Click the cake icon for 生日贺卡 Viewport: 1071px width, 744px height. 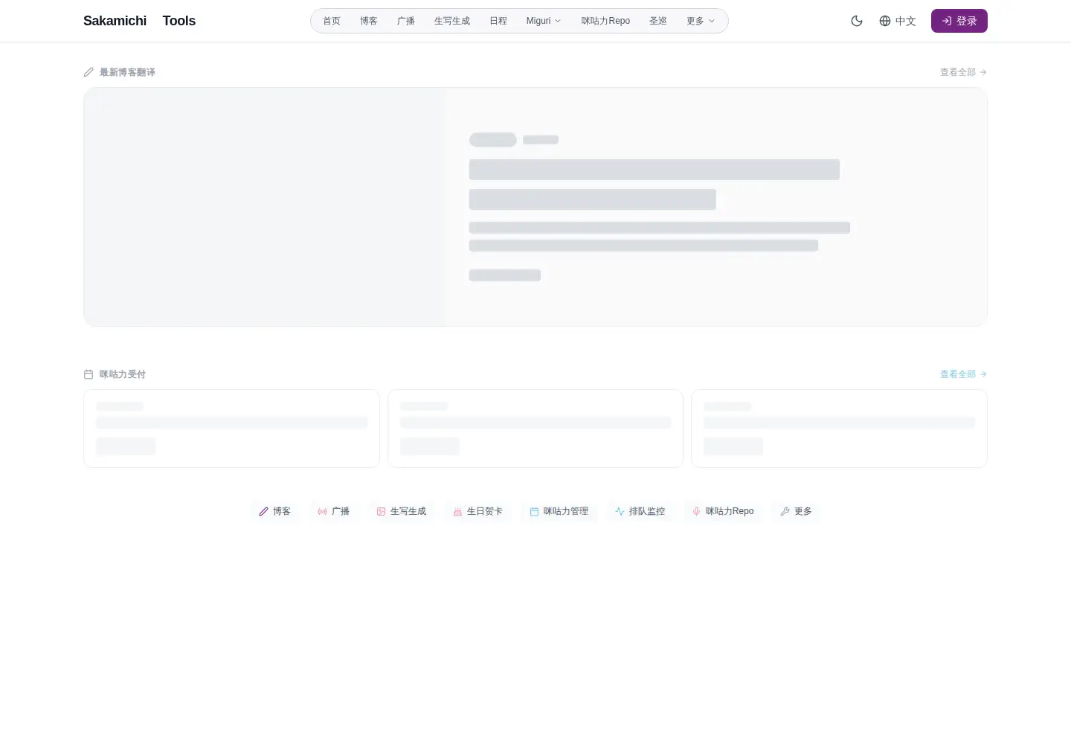point(457,511)
